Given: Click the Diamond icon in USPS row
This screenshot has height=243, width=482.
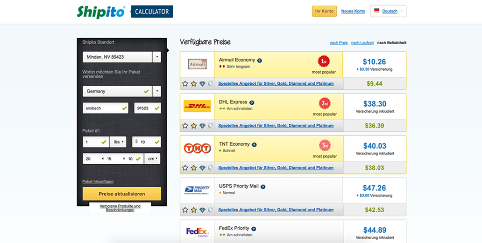Looking at the screenshot, I should coord(202,210).
